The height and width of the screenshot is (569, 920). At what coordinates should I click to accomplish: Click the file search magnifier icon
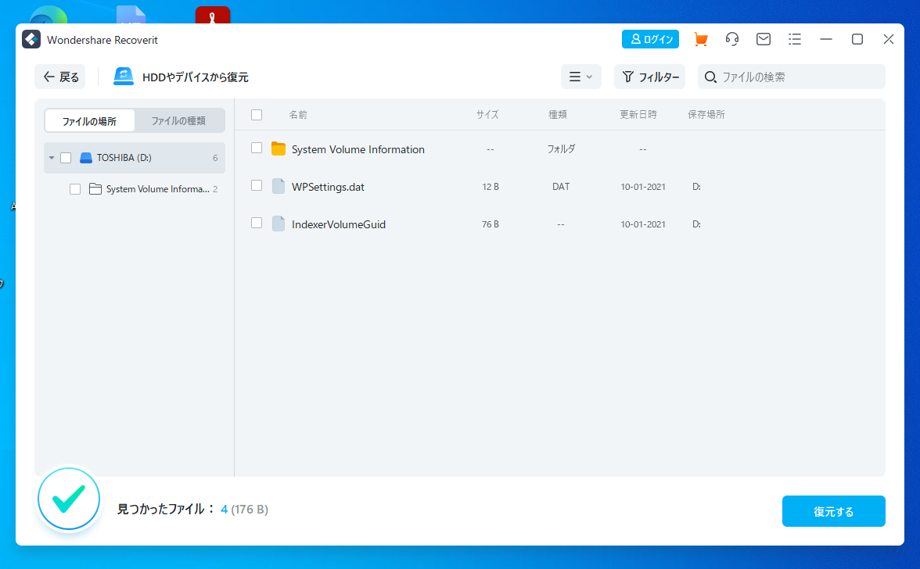[x=710, y=77]
